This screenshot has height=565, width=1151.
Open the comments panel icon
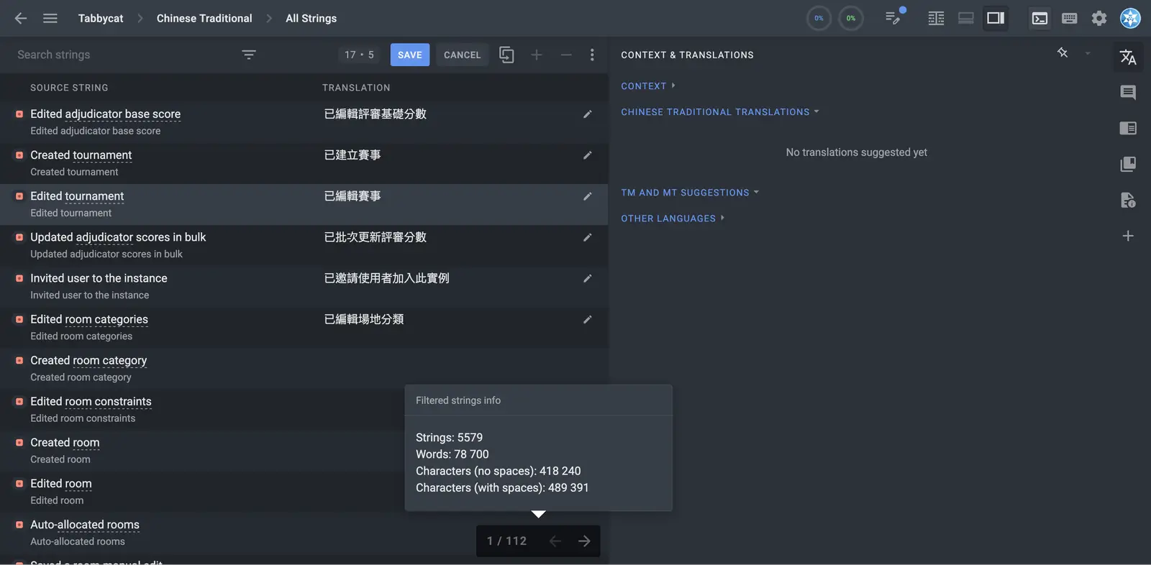(1128, 92)
